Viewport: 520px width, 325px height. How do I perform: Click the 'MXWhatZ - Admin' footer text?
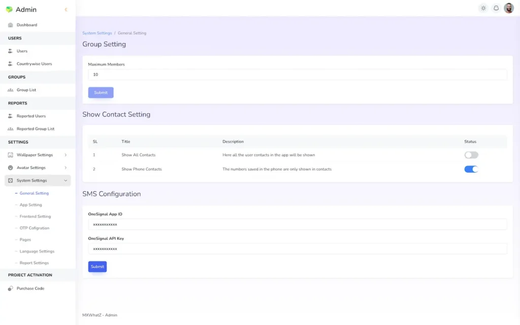coord(100,315)
